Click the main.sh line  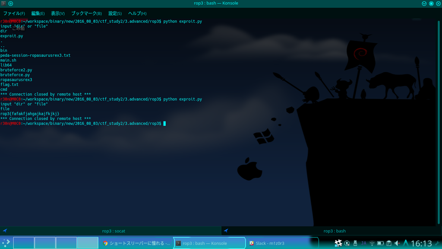click(x=8, y=60)
